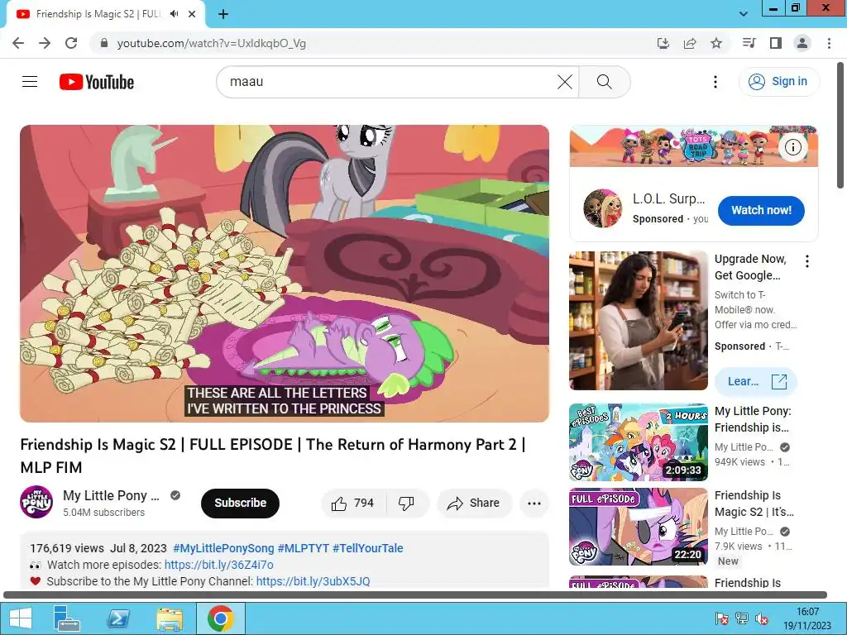Screen dimensions: 847x635
Task: Click the ad info icon on L.O.L. banner
Action: (792, 147)
